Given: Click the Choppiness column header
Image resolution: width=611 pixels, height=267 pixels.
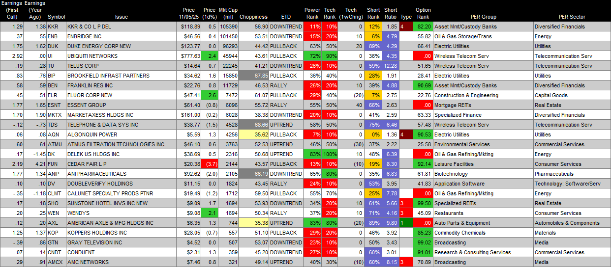Looking at the screenshot, I should [254, 17].
